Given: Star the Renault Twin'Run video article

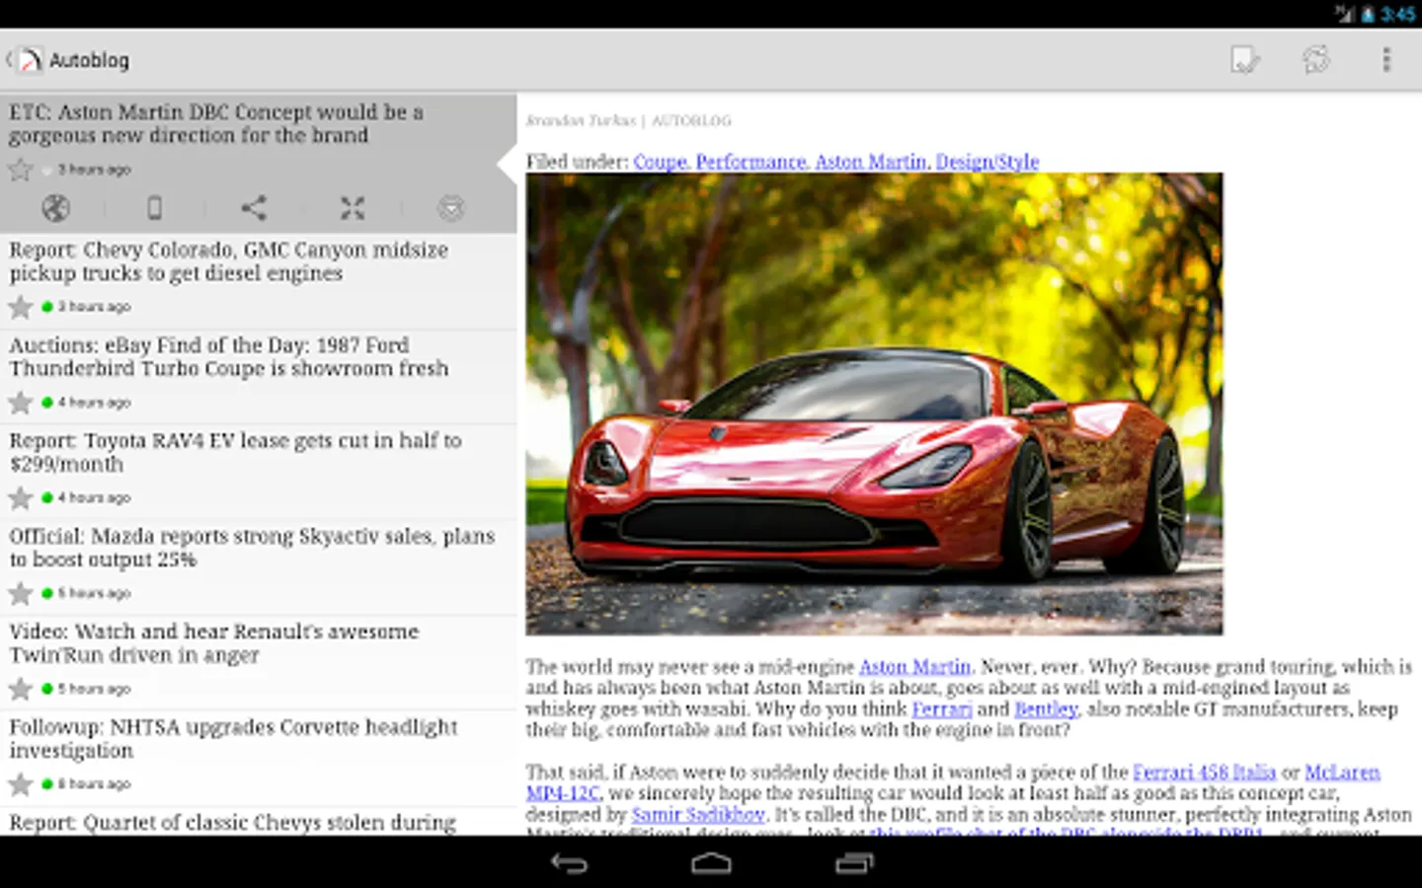Looking at the screenshot, I should coord(21,689).
